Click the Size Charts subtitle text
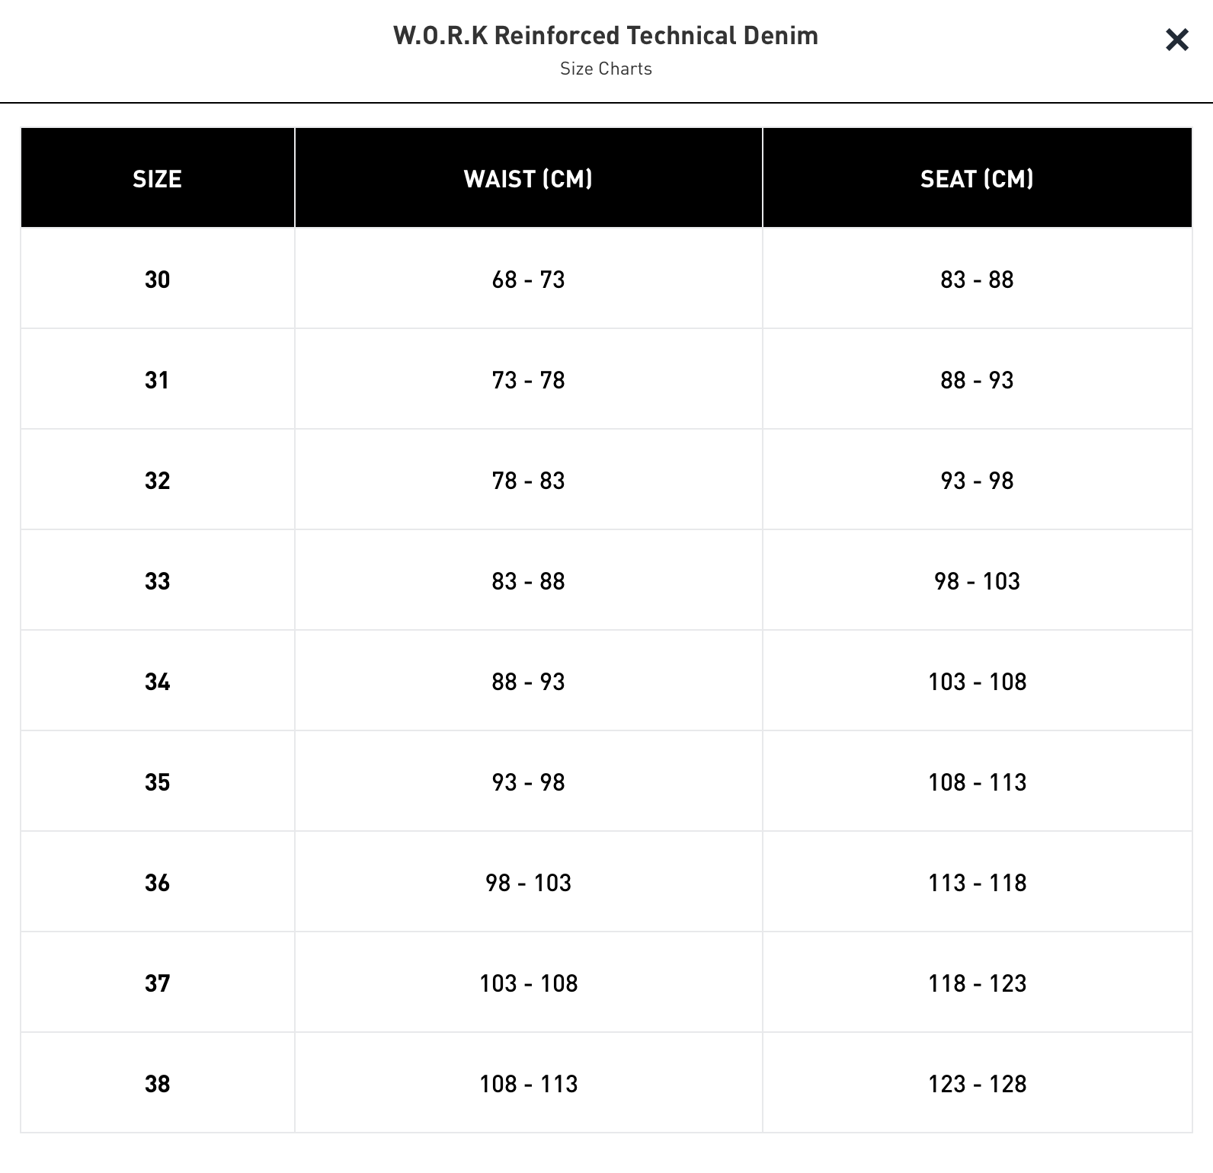This screenshot has width=1213, height=1173. point(606,69)
